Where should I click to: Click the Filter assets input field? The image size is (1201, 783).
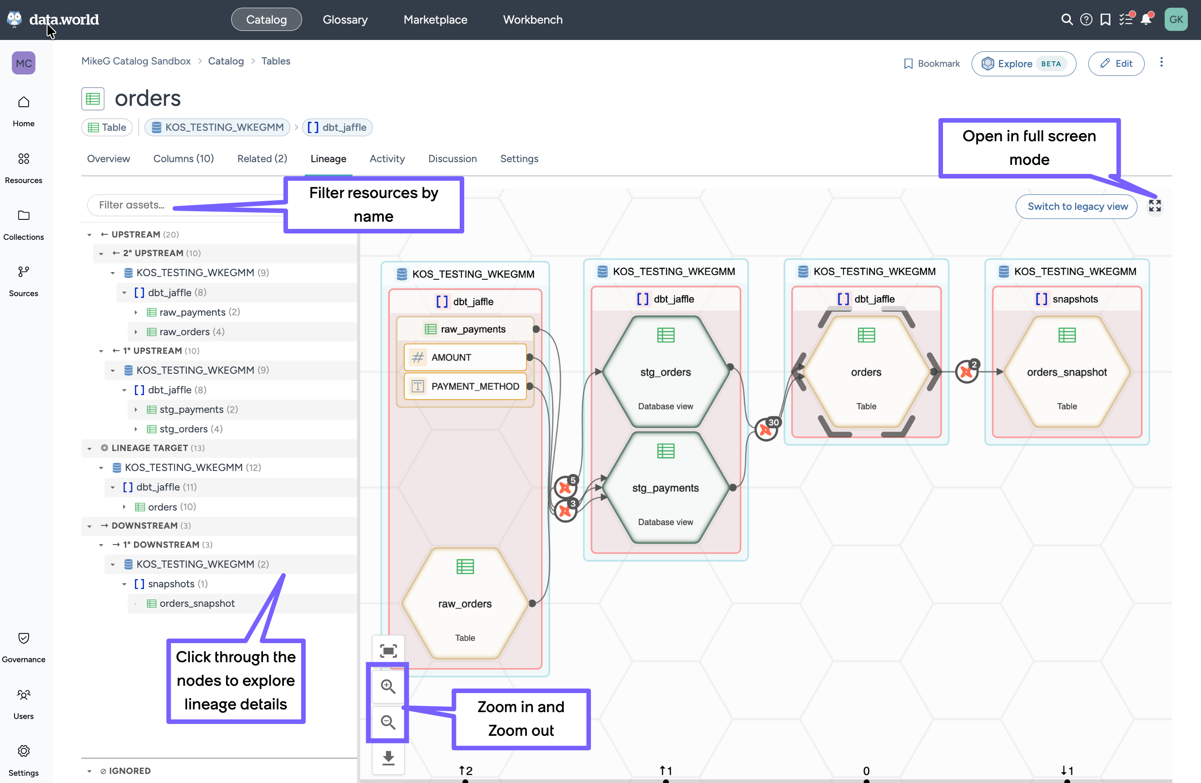coord(187,205)
